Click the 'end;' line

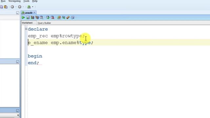pos(33,63)
